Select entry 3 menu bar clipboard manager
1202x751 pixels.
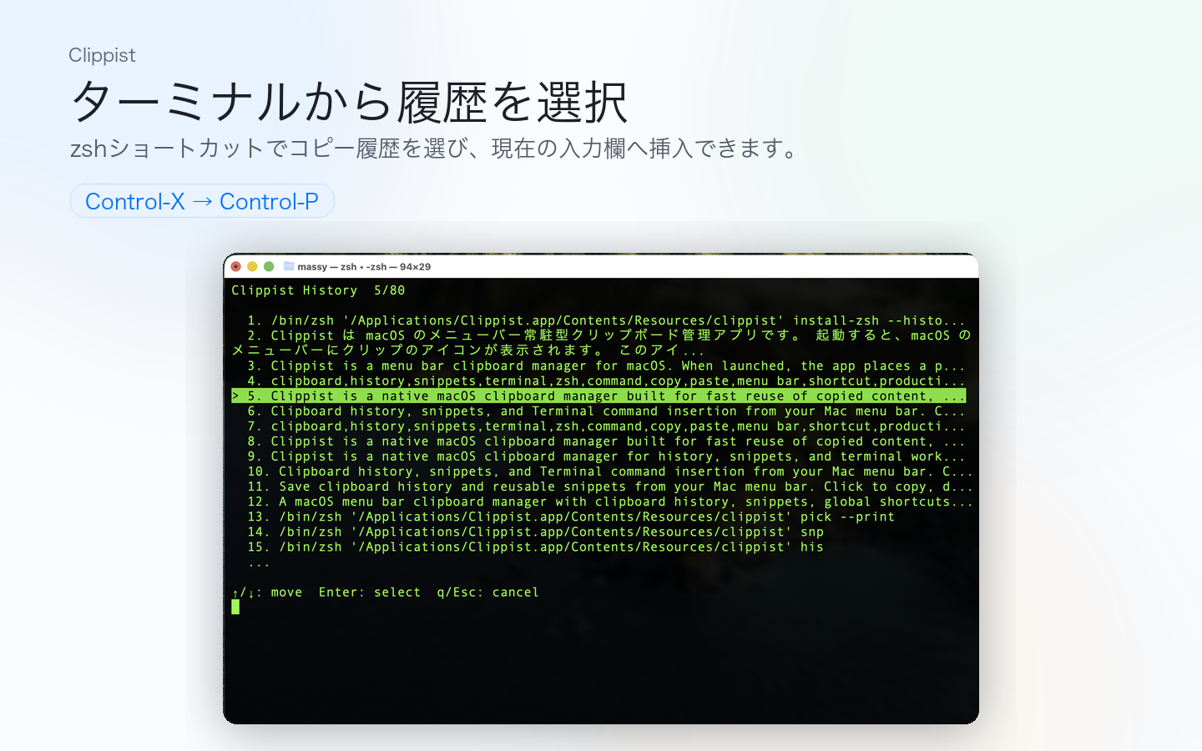point(606,365)
